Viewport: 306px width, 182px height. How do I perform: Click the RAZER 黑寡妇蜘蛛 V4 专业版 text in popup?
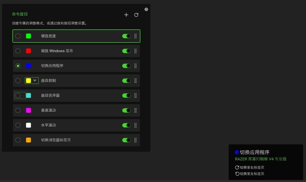point(261,159)
